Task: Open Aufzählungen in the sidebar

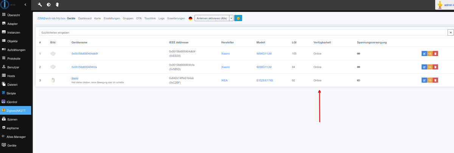Action: click(16, 50)
